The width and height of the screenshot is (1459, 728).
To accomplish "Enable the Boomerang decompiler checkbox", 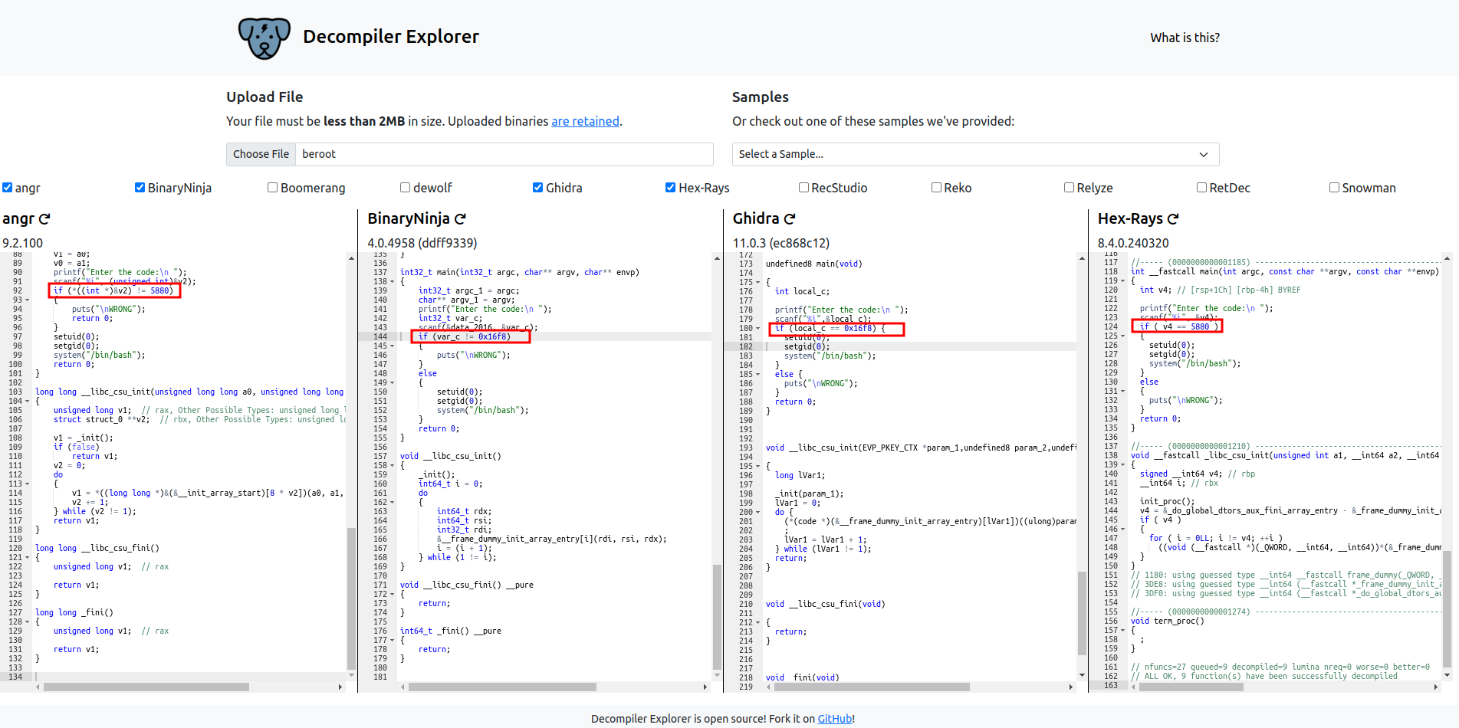I will click(x=272, y=188).
